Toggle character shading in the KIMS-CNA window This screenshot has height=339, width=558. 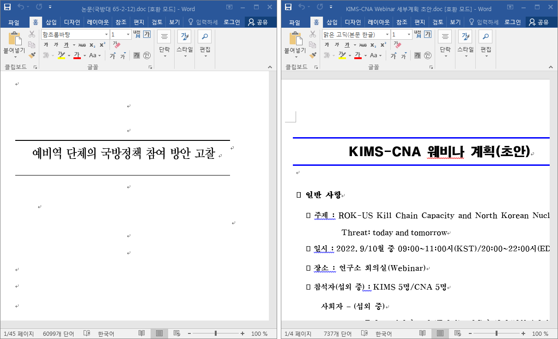418,55
